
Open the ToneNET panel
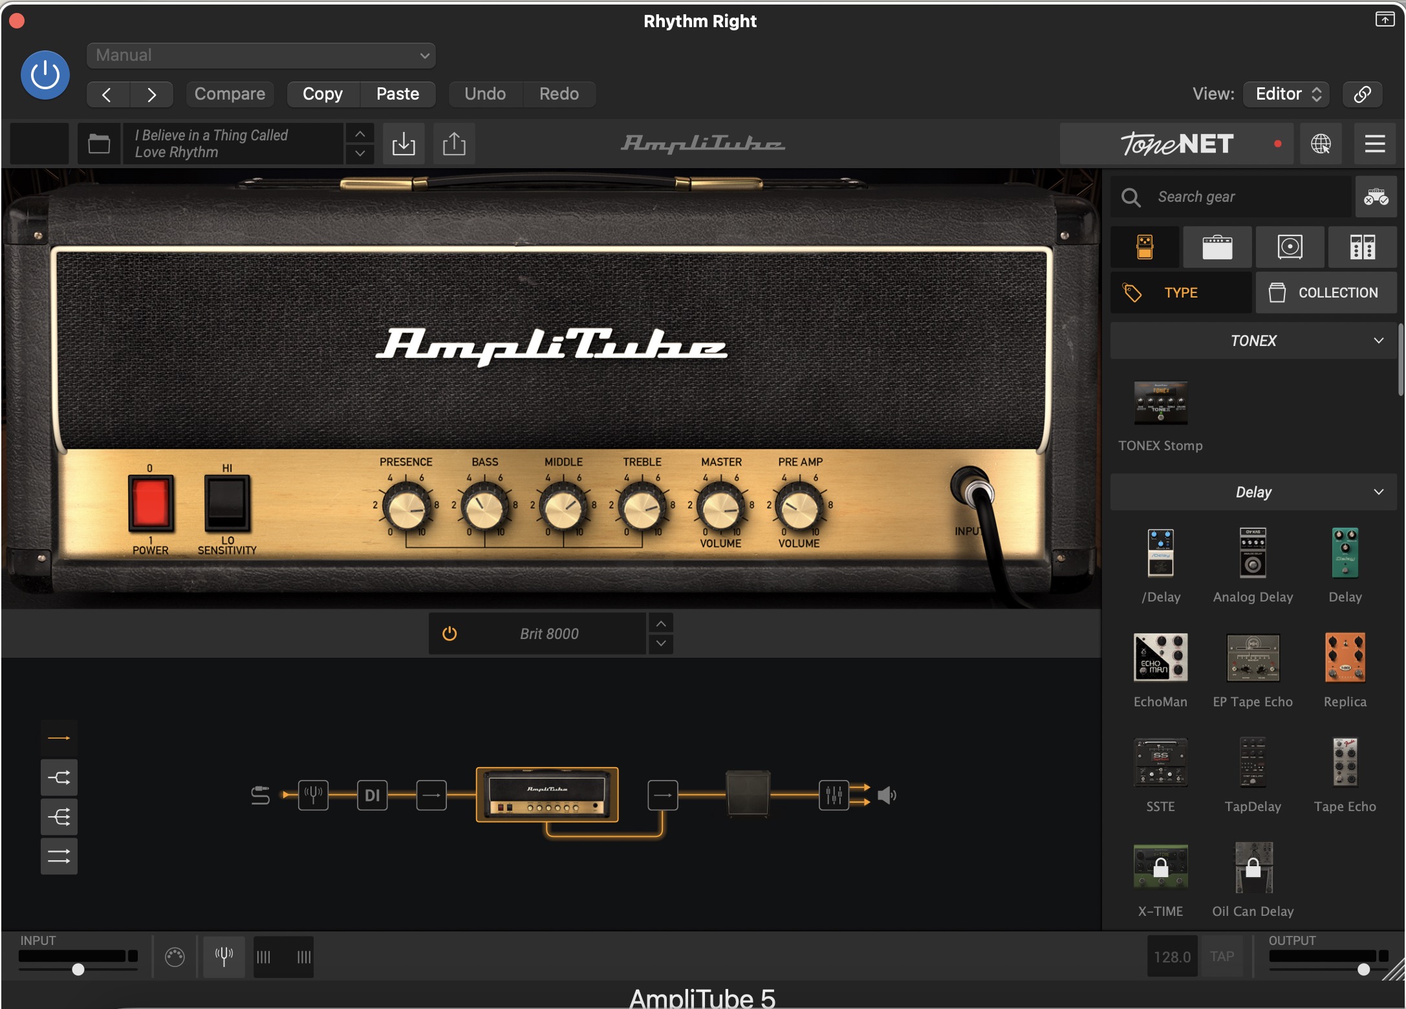1176,144
